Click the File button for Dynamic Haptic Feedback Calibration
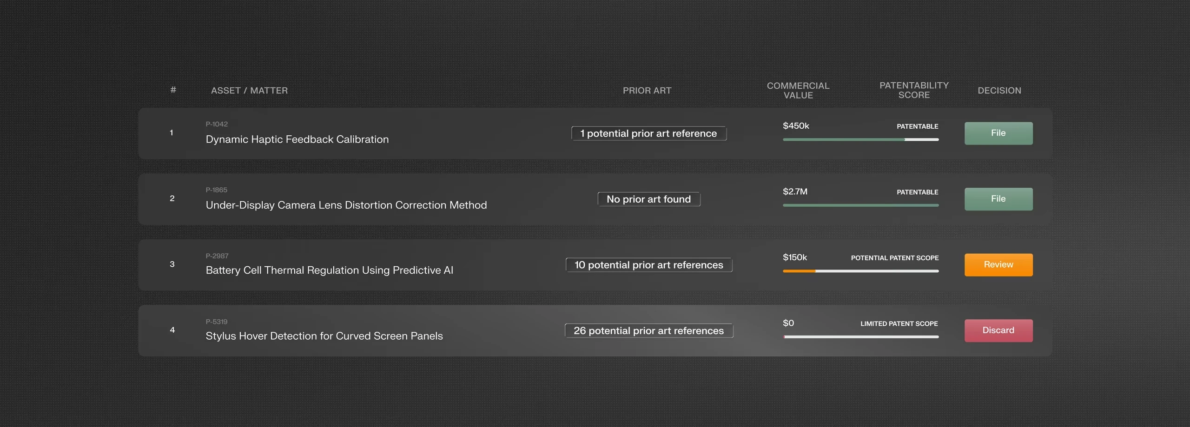The width and height of the screenshot is (1190, 427). tap(998, 133)
